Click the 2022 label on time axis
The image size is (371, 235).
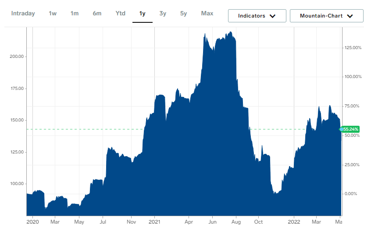pyautogui.click(x=294, y=222)
